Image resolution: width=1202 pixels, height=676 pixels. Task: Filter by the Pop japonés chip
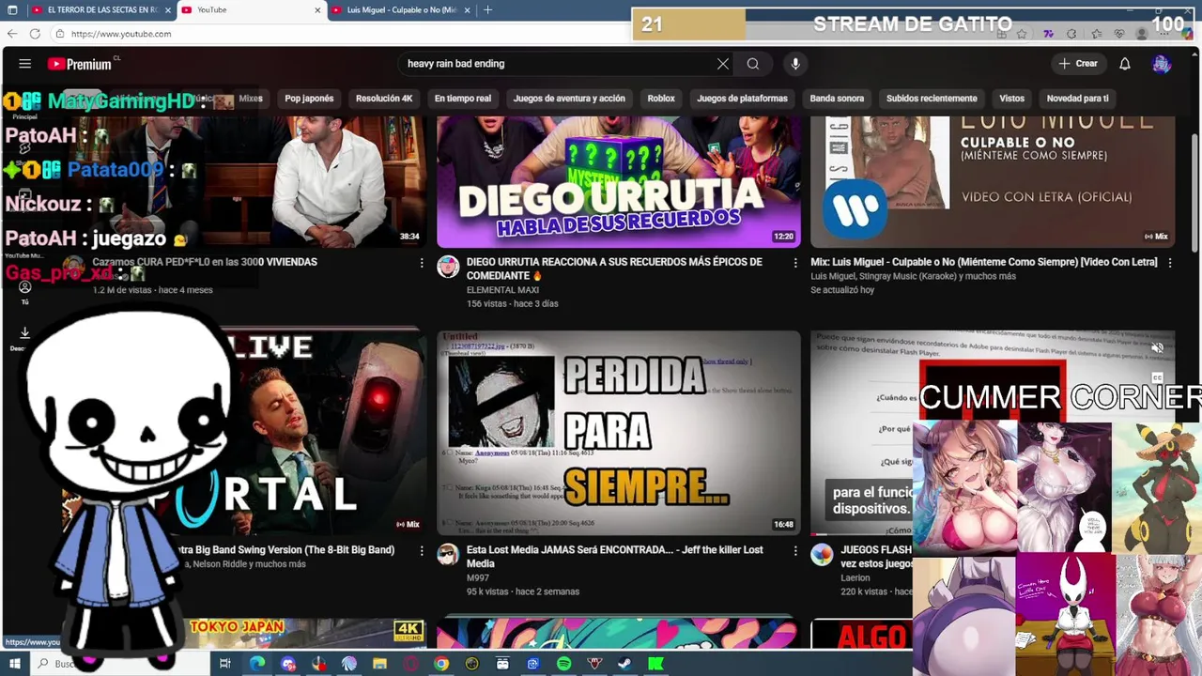[x=309, y=99]
